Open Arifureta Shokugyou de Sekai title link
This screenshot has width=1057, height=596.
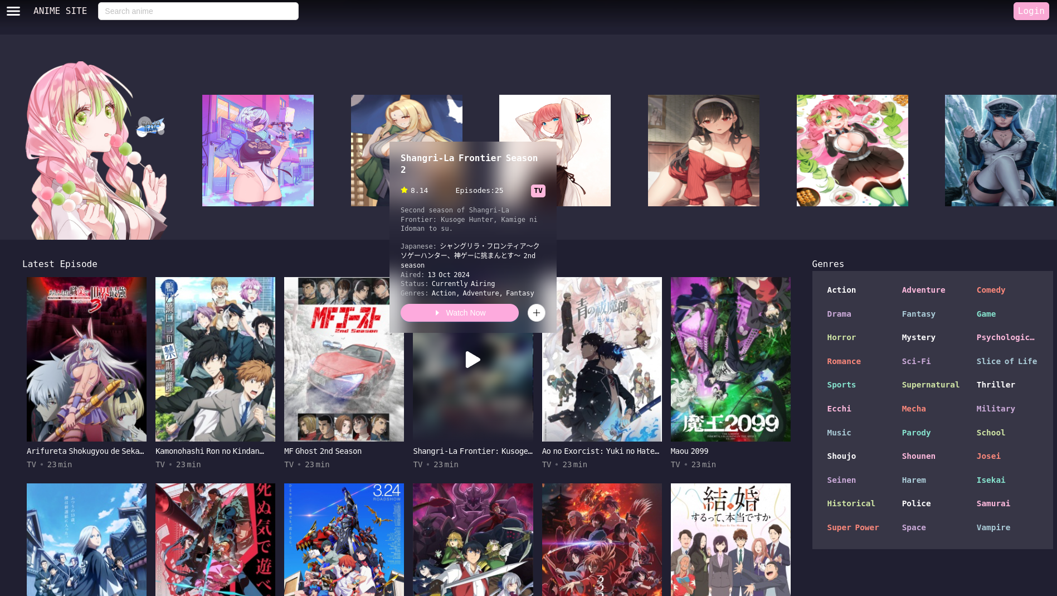point(85,451)
